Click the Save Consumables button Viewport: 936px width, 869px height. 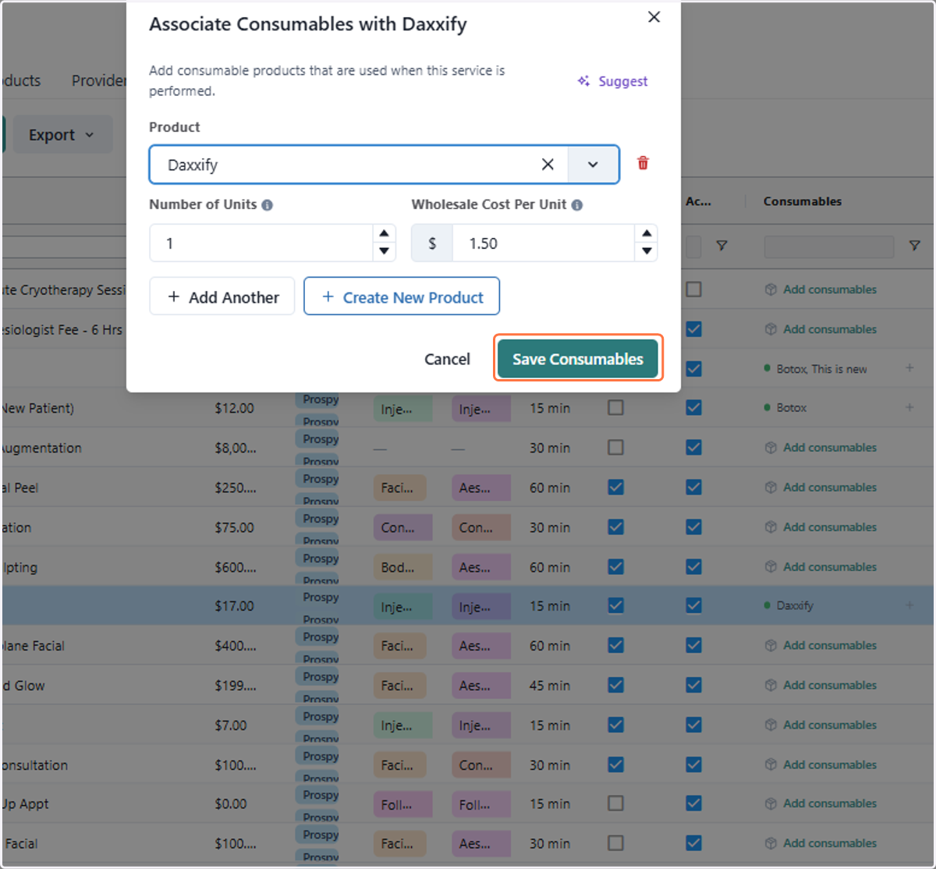point(578,359)
